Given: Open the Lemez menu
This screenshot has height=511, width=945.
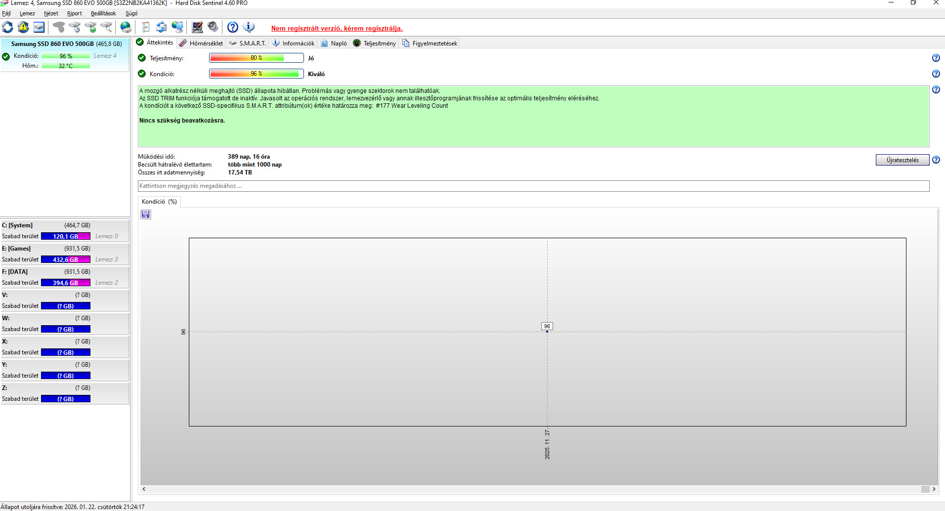Looking at the screenshot, I should click(27, 13).
